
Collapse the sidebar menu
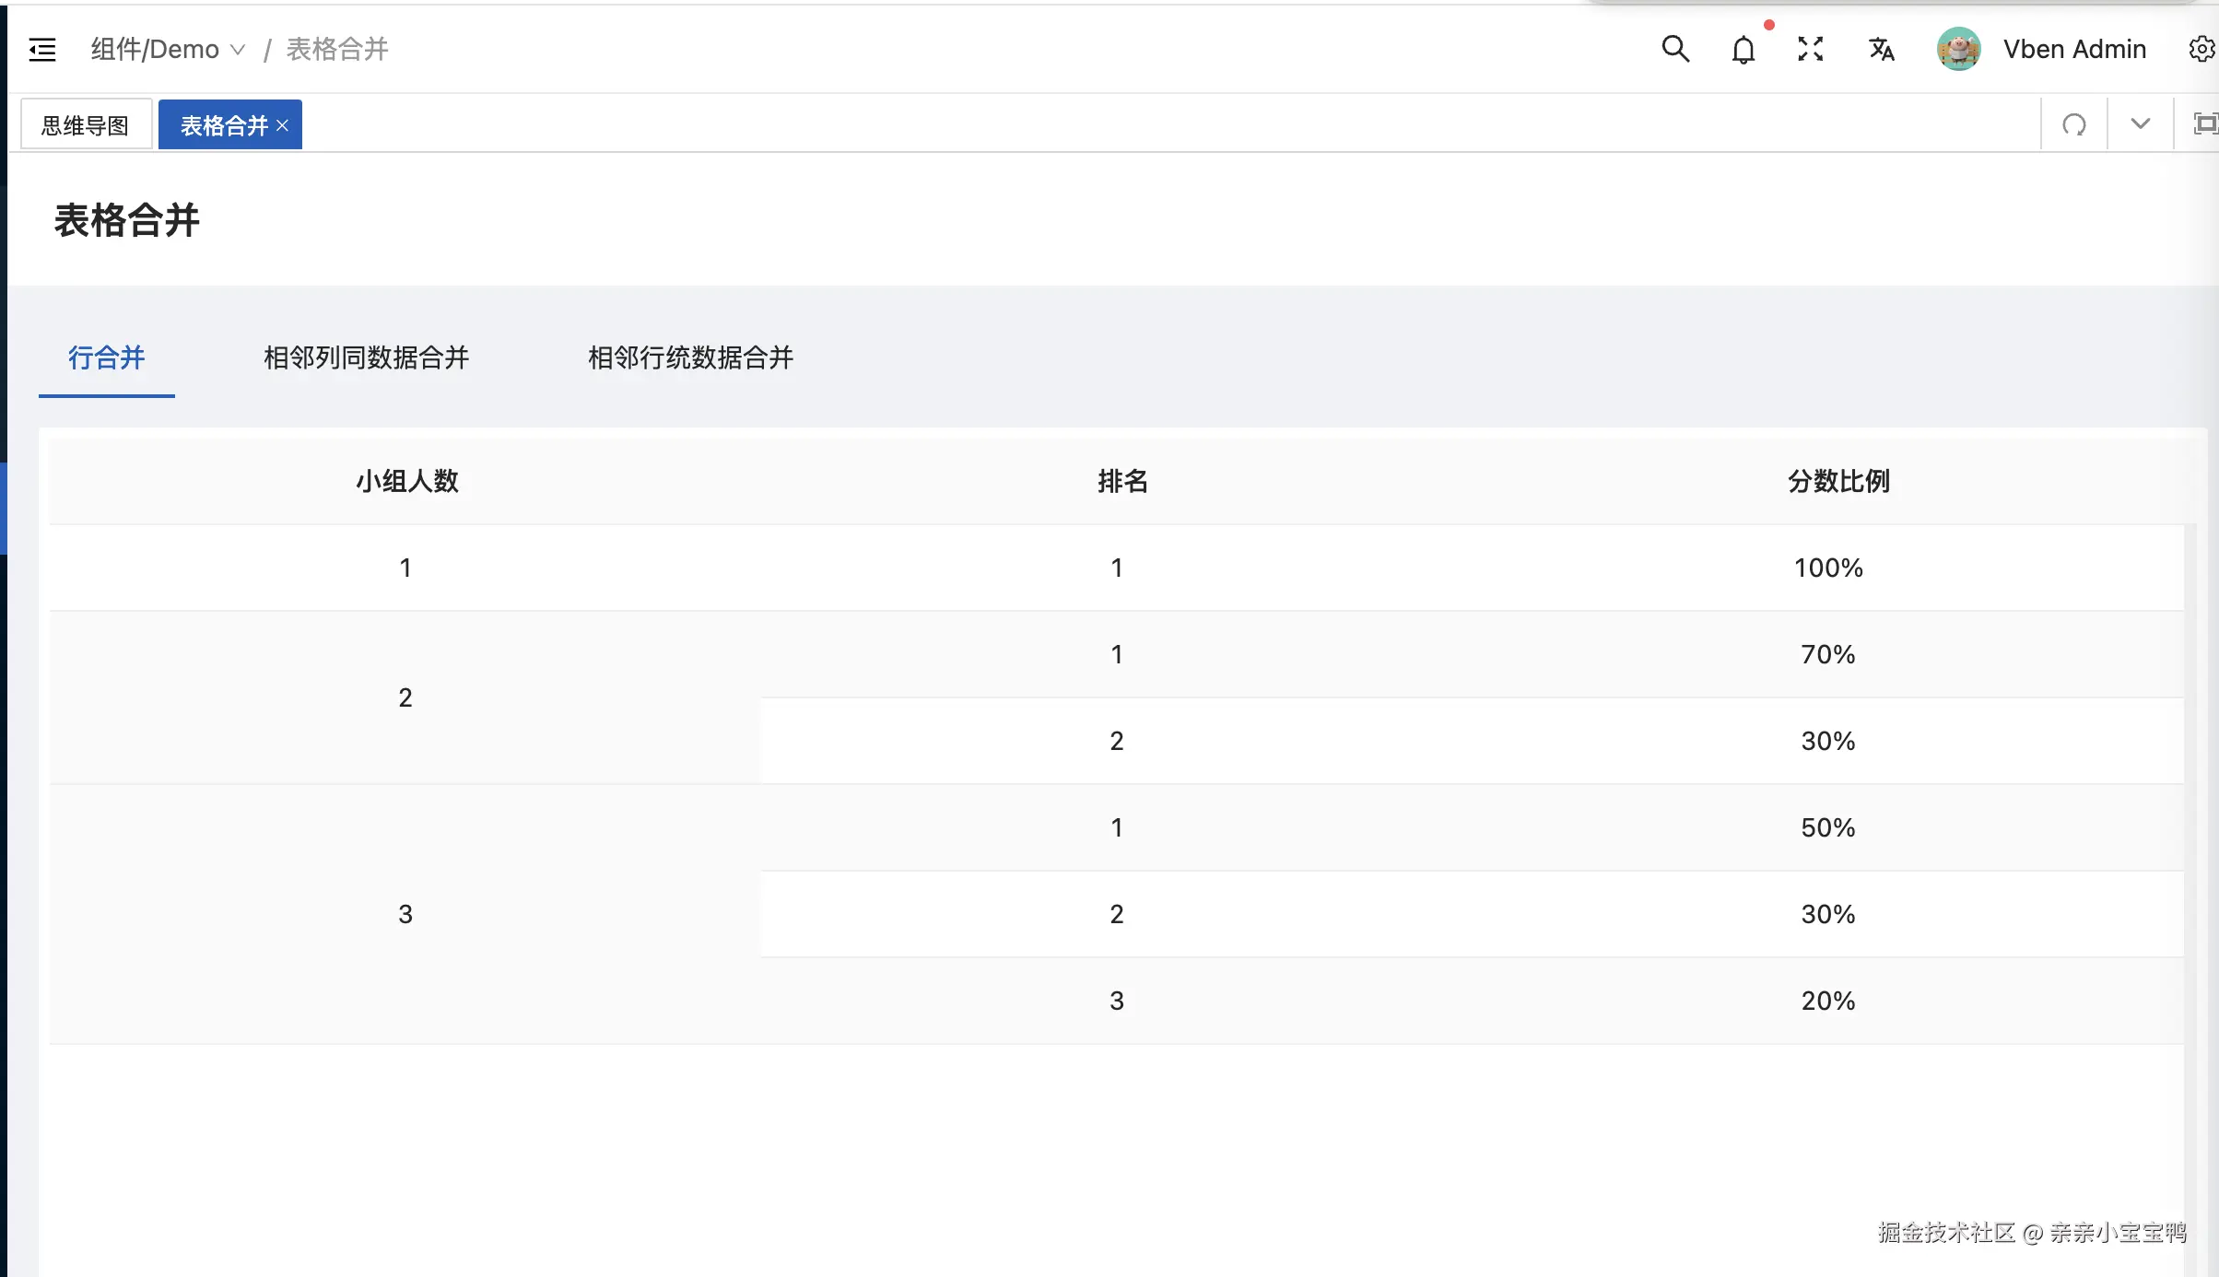tap(41, 49)
